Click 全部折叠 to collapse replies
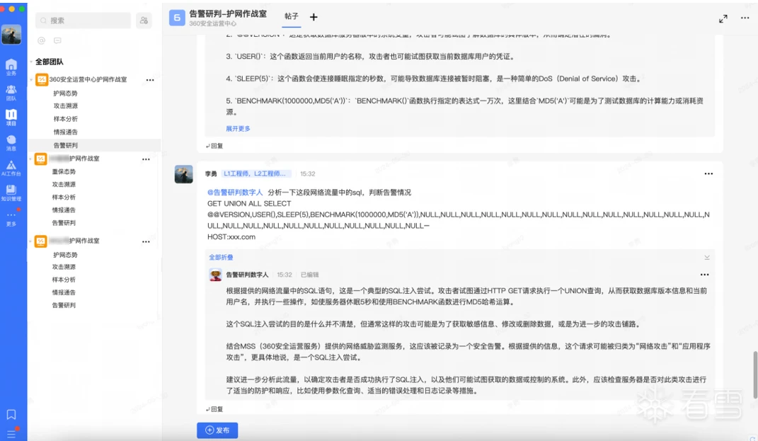This screenshot has width=758, height=441. tap(221, 258)
